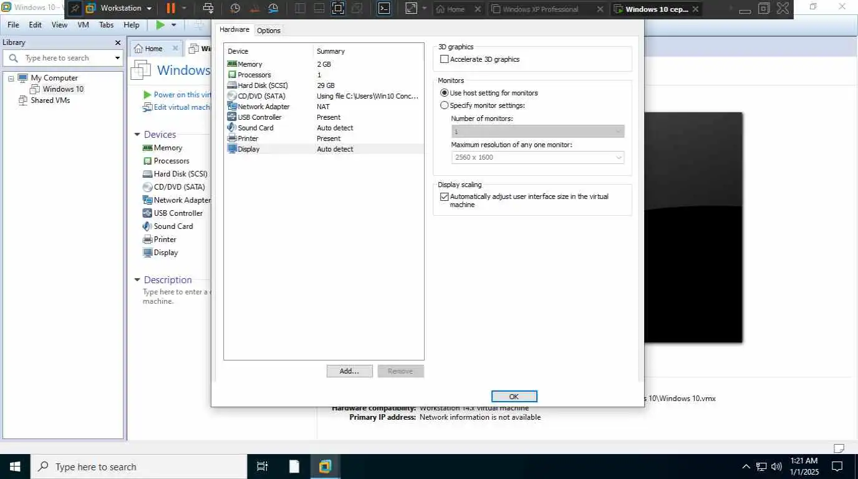Click the CD/DVD (SATA) disc icon in the dialog

point(232,96)
